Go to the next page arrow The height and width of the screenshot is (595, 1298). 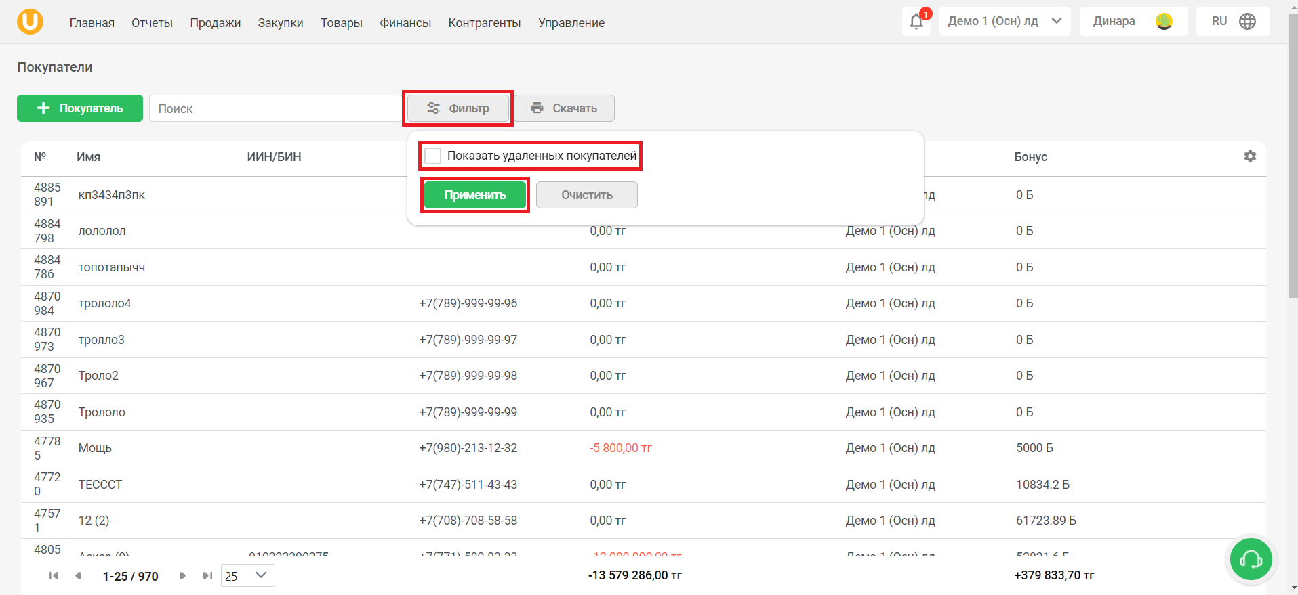pos(182,576)
